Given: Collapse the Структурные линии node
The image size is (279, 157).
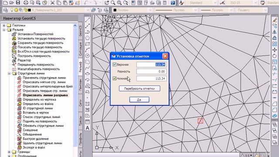Looking at the screenshot, I should click(9, 73).
